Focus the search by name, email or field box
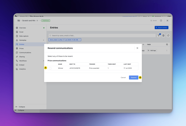 point(102,35)
